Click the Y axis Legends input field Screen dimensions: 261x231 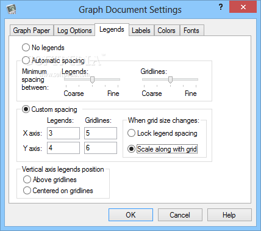pyautogui.click(x=63, y=148)
